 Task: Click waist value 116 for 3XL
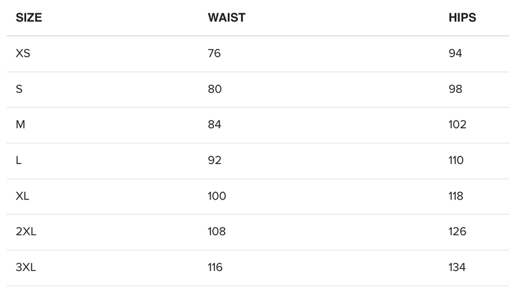[215, 267]
